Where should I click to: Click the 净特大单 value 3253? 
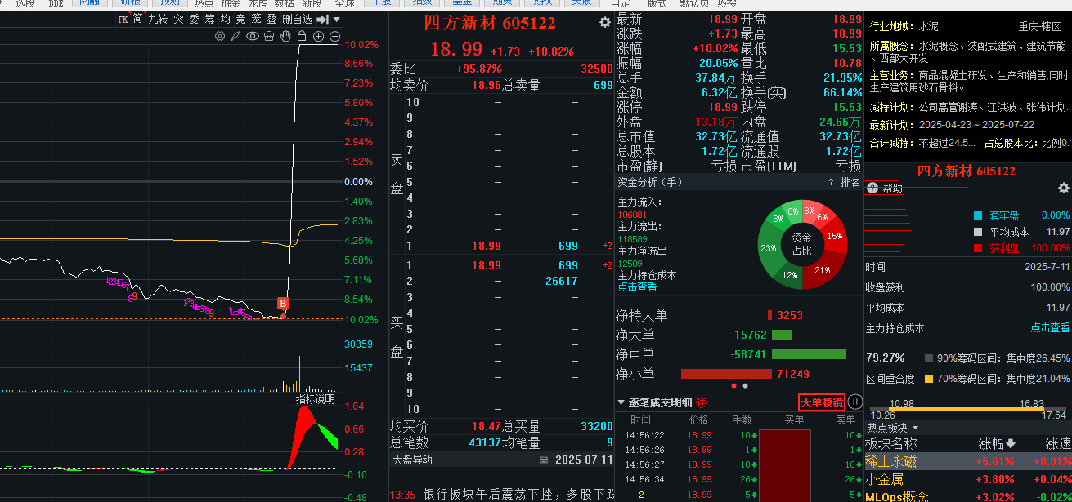(x=790, y=315)
